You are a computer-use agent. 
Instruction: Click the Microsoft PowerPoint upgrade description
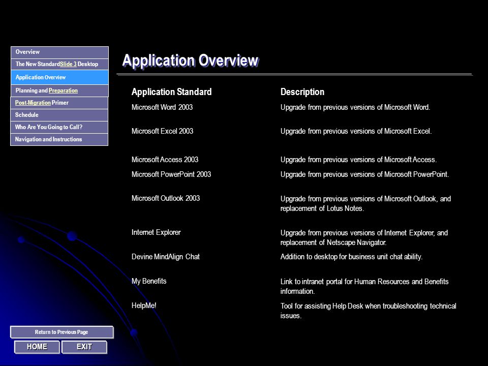(x=365, y=174)
